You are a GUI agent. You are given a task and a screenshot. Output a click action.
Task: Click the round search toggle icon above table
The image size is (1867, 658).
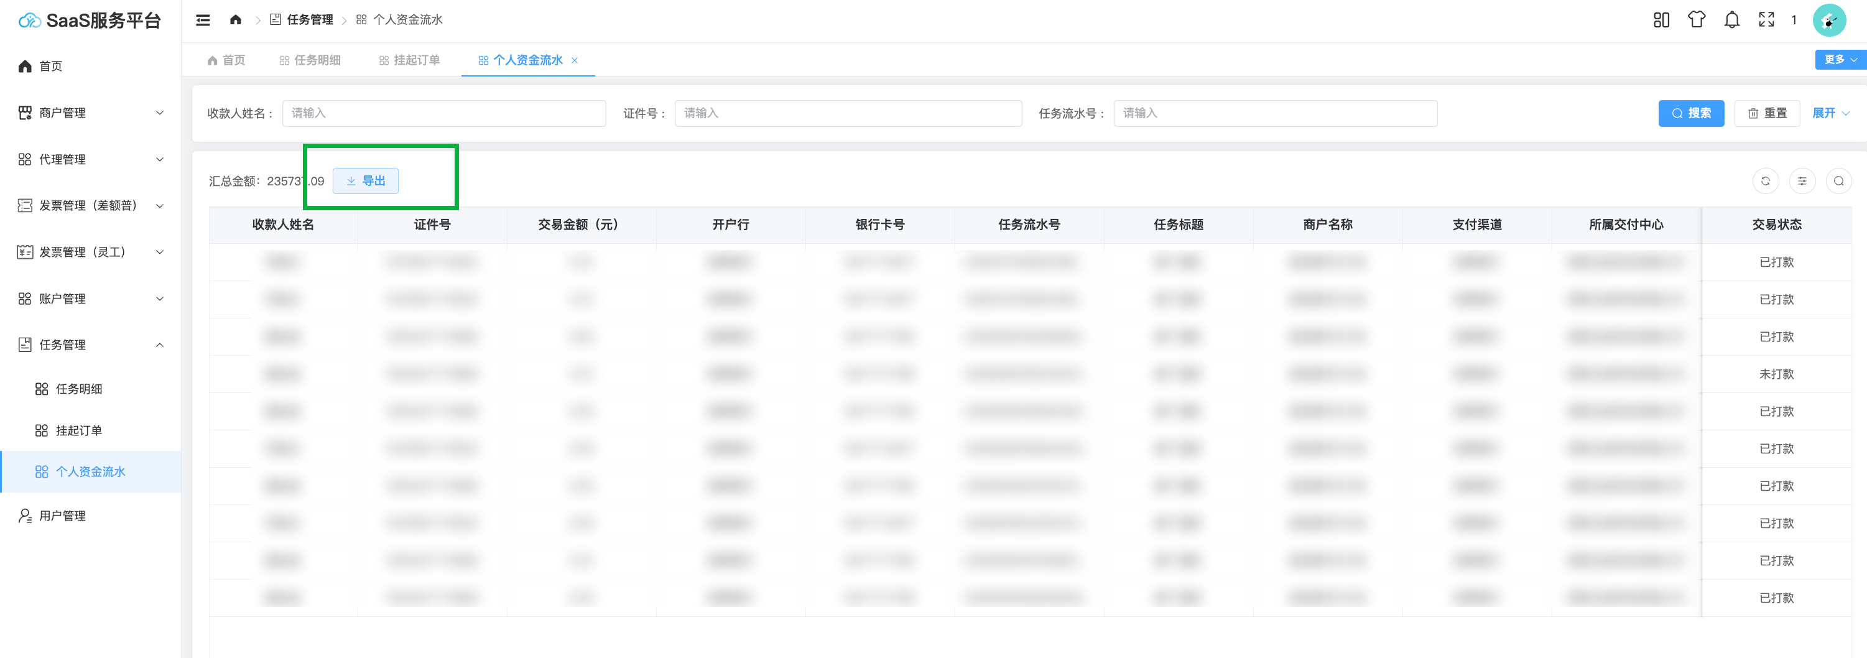tap(1838, 181)
